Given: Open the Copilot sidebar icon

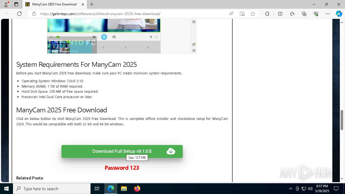Looking at the screenshot, I should point(339,14).
